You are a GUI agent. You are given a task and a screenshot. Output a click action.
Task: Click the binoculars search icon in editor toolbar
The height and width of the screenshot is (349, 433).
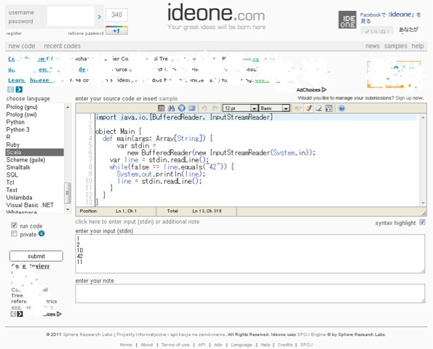click(x=171, y=108)
